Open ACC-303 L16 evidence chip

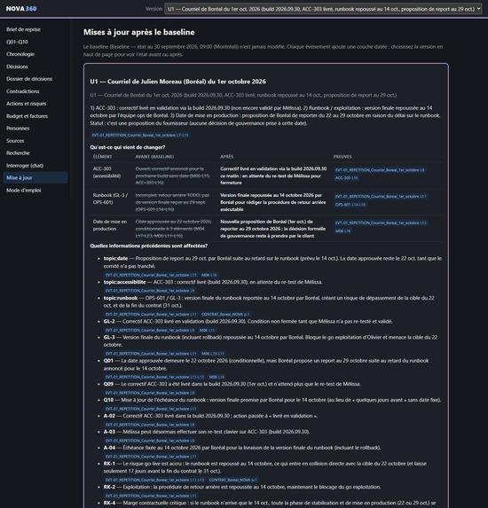tap(346, 178)
